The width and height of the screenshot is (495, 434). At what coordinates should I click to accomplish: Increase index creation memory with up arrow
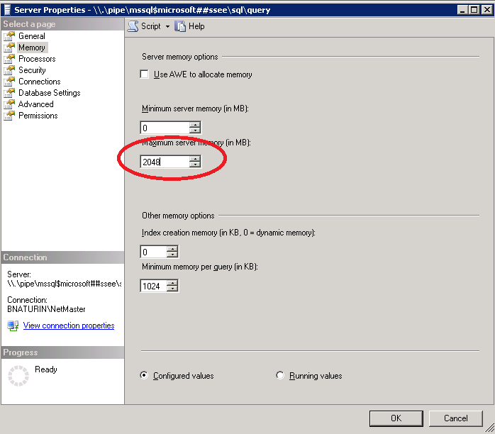(x=172, y=249)
